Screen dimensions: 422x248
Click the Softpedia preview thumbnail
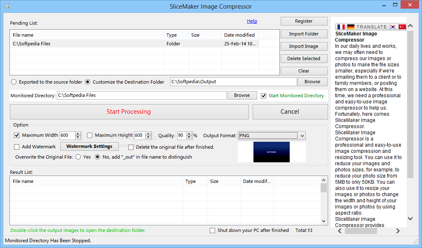tap(272, 152)
